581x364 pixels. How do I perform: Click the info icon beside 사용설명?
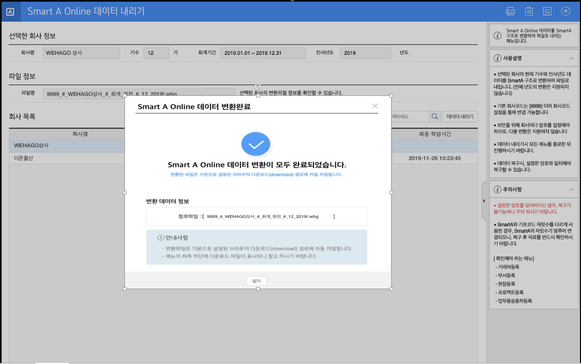tap(497, 58)
